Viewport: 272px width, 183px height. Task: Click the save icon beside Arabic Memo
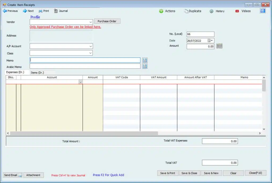click(x=145, y=66)
